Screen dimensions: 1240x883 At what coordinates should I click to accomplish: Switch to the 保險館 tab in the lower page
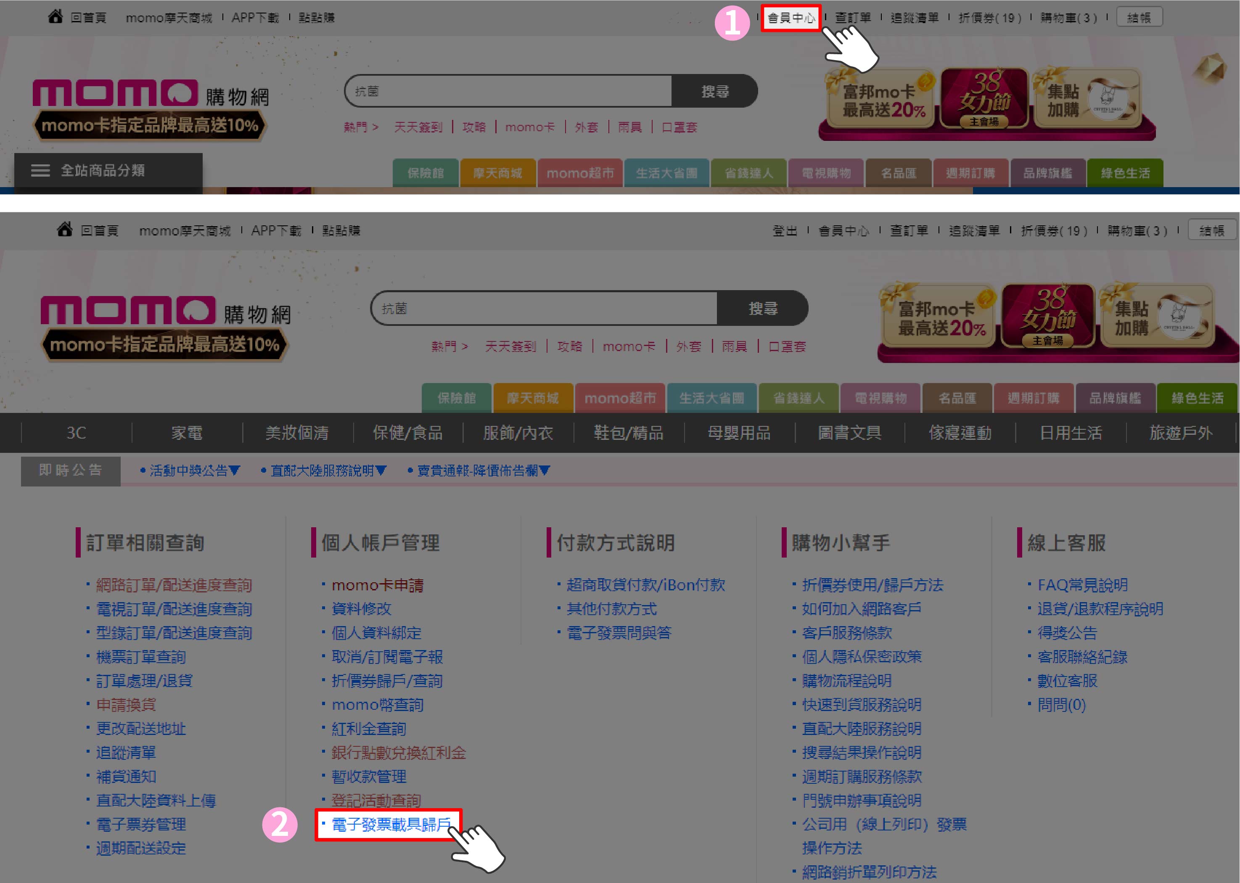click(x=457, y=398)
